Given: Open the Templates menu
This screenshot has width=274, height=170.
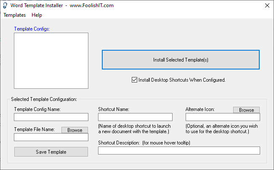Looking at the screenshot, I should [14, 15].
